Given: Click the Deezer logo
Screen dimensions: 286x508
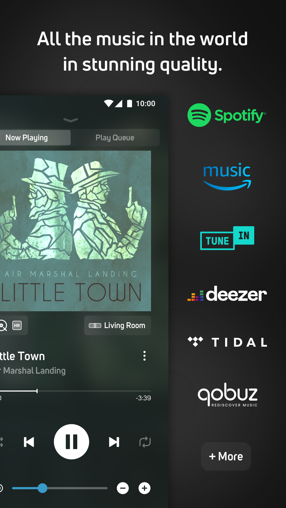Looking at the screenshot, I should point(227,294).
